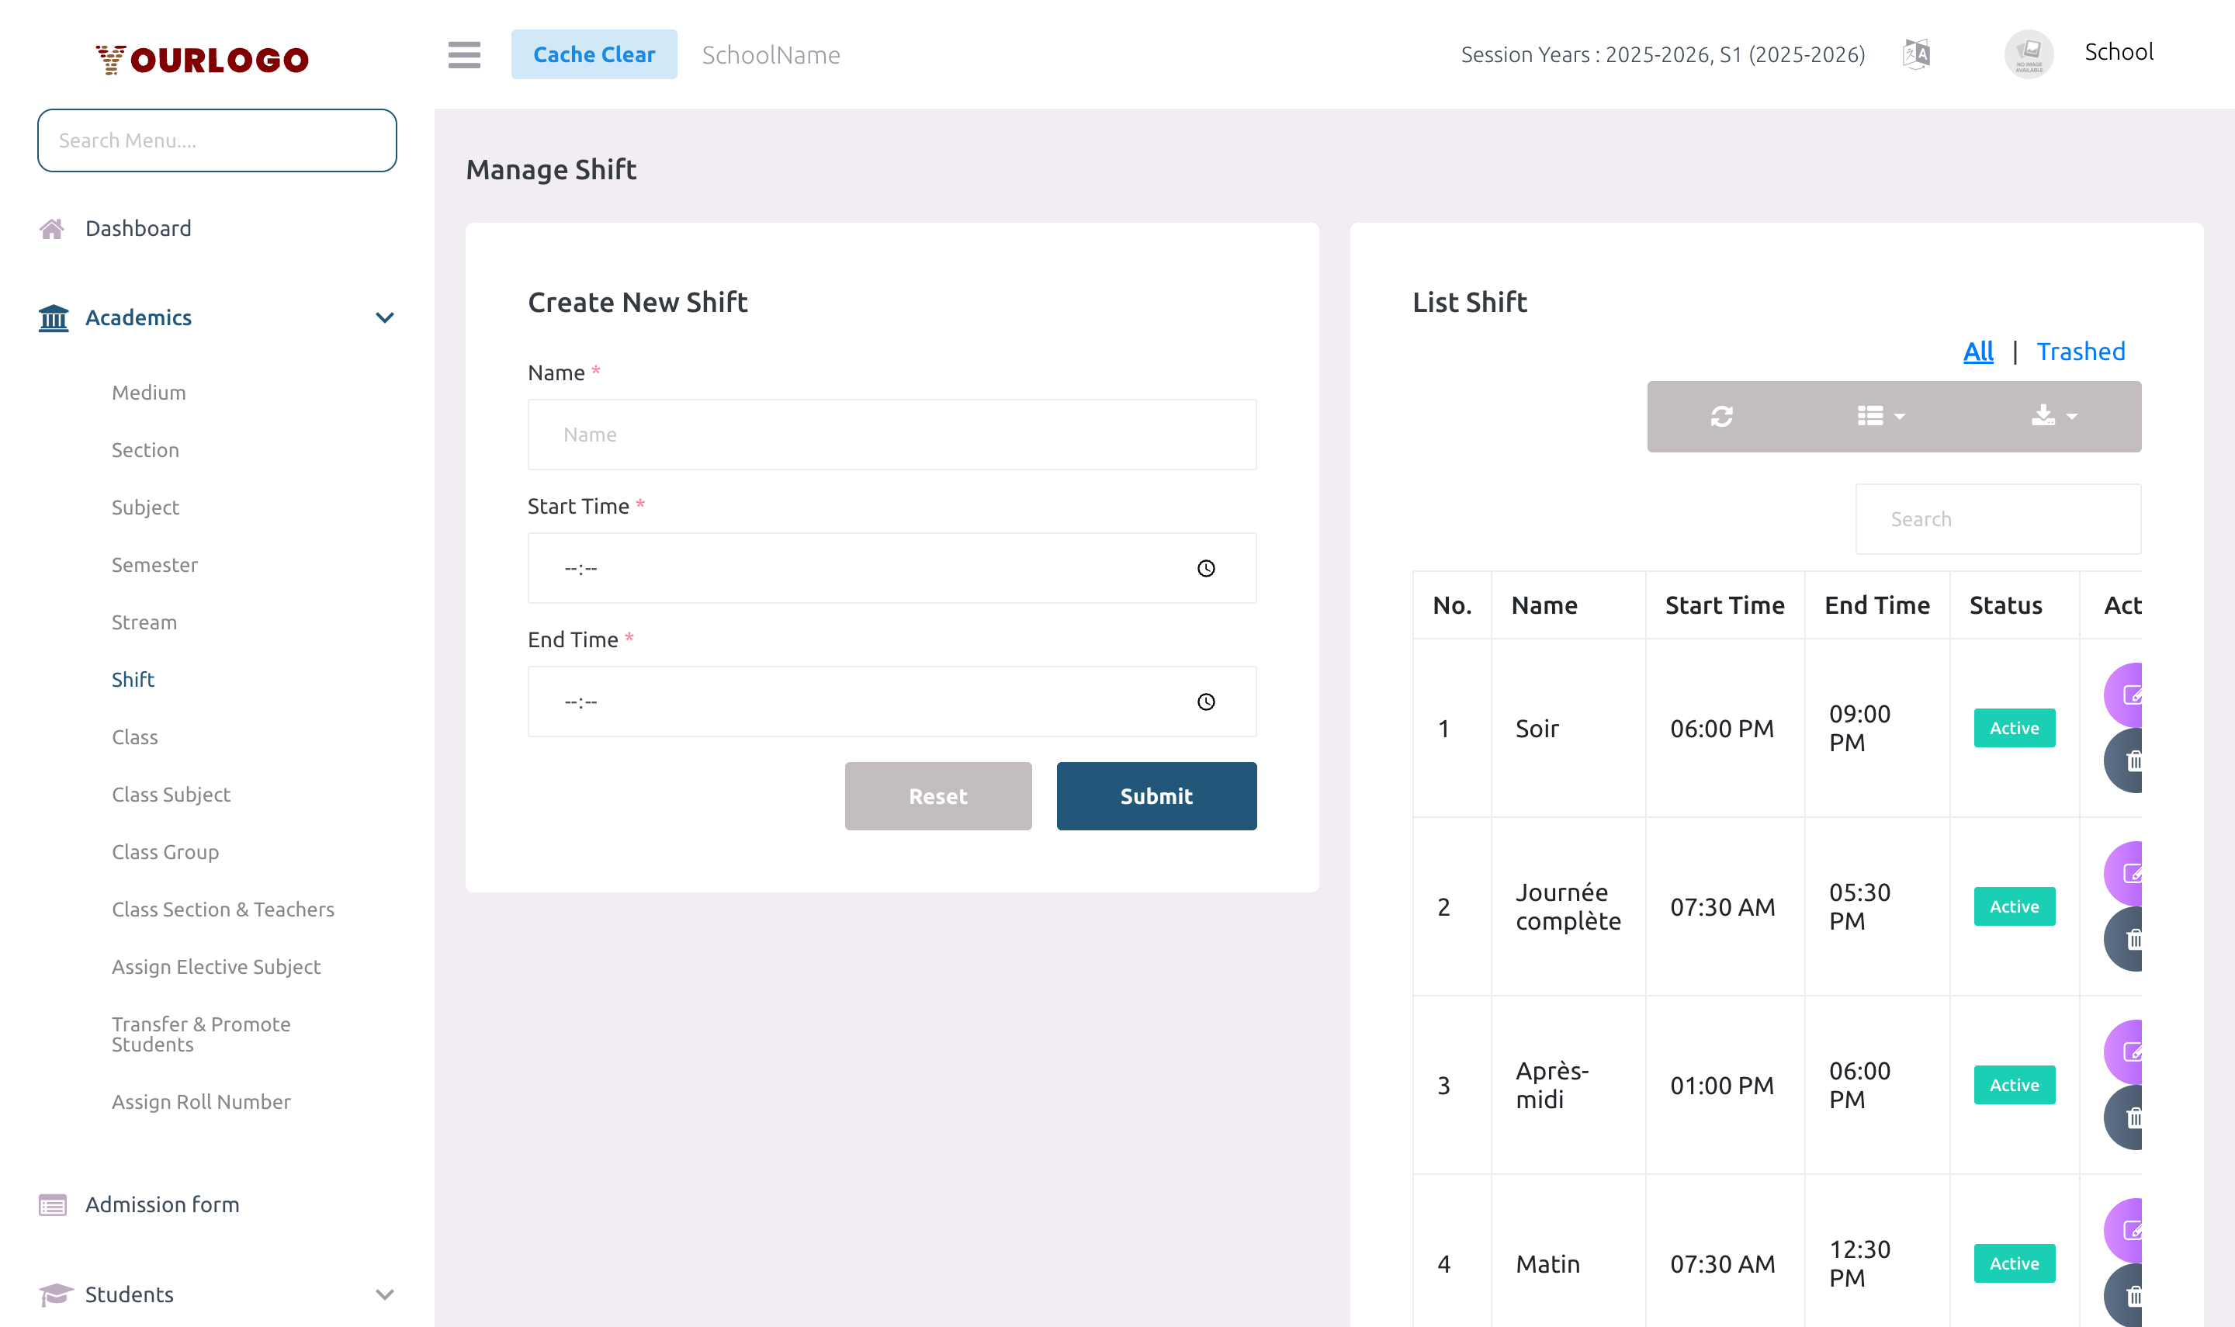Delete the Matin shift using trash icon
Viewport: 2235px width, 1327px height.
click(x=2134, y=1295)
